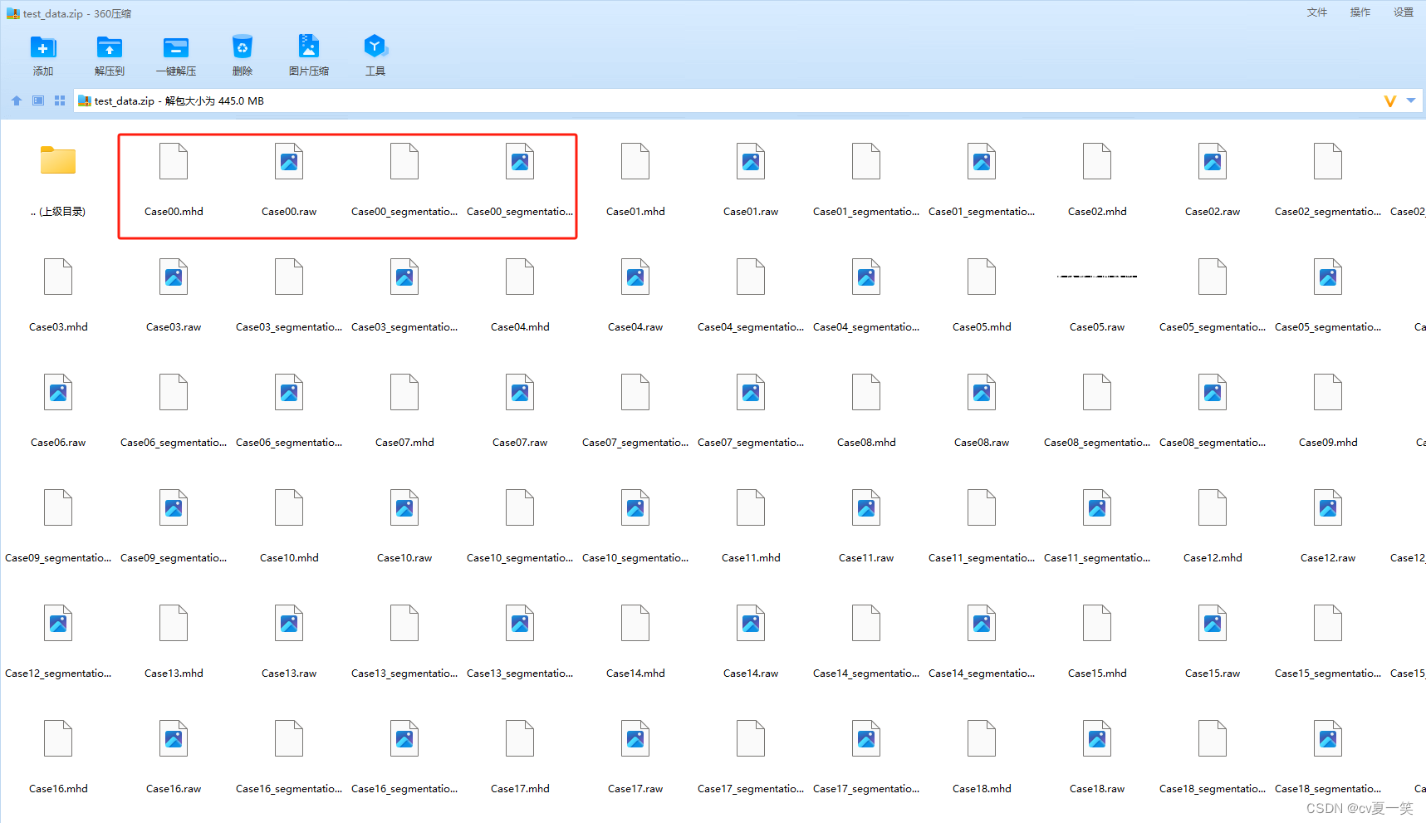Click the Case12.raw file name

pos(1328,558)
